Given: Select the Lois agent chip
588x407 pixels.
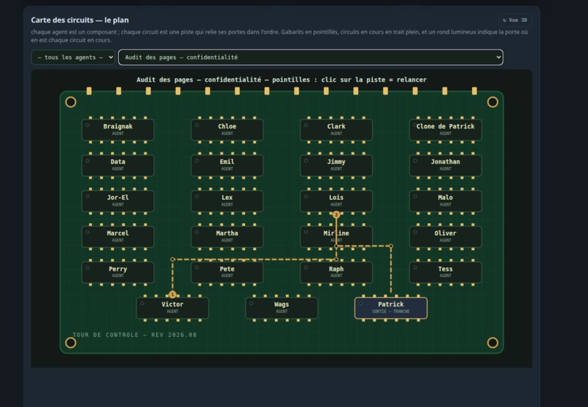Looking at the screenshot, I should coord(336,201).
